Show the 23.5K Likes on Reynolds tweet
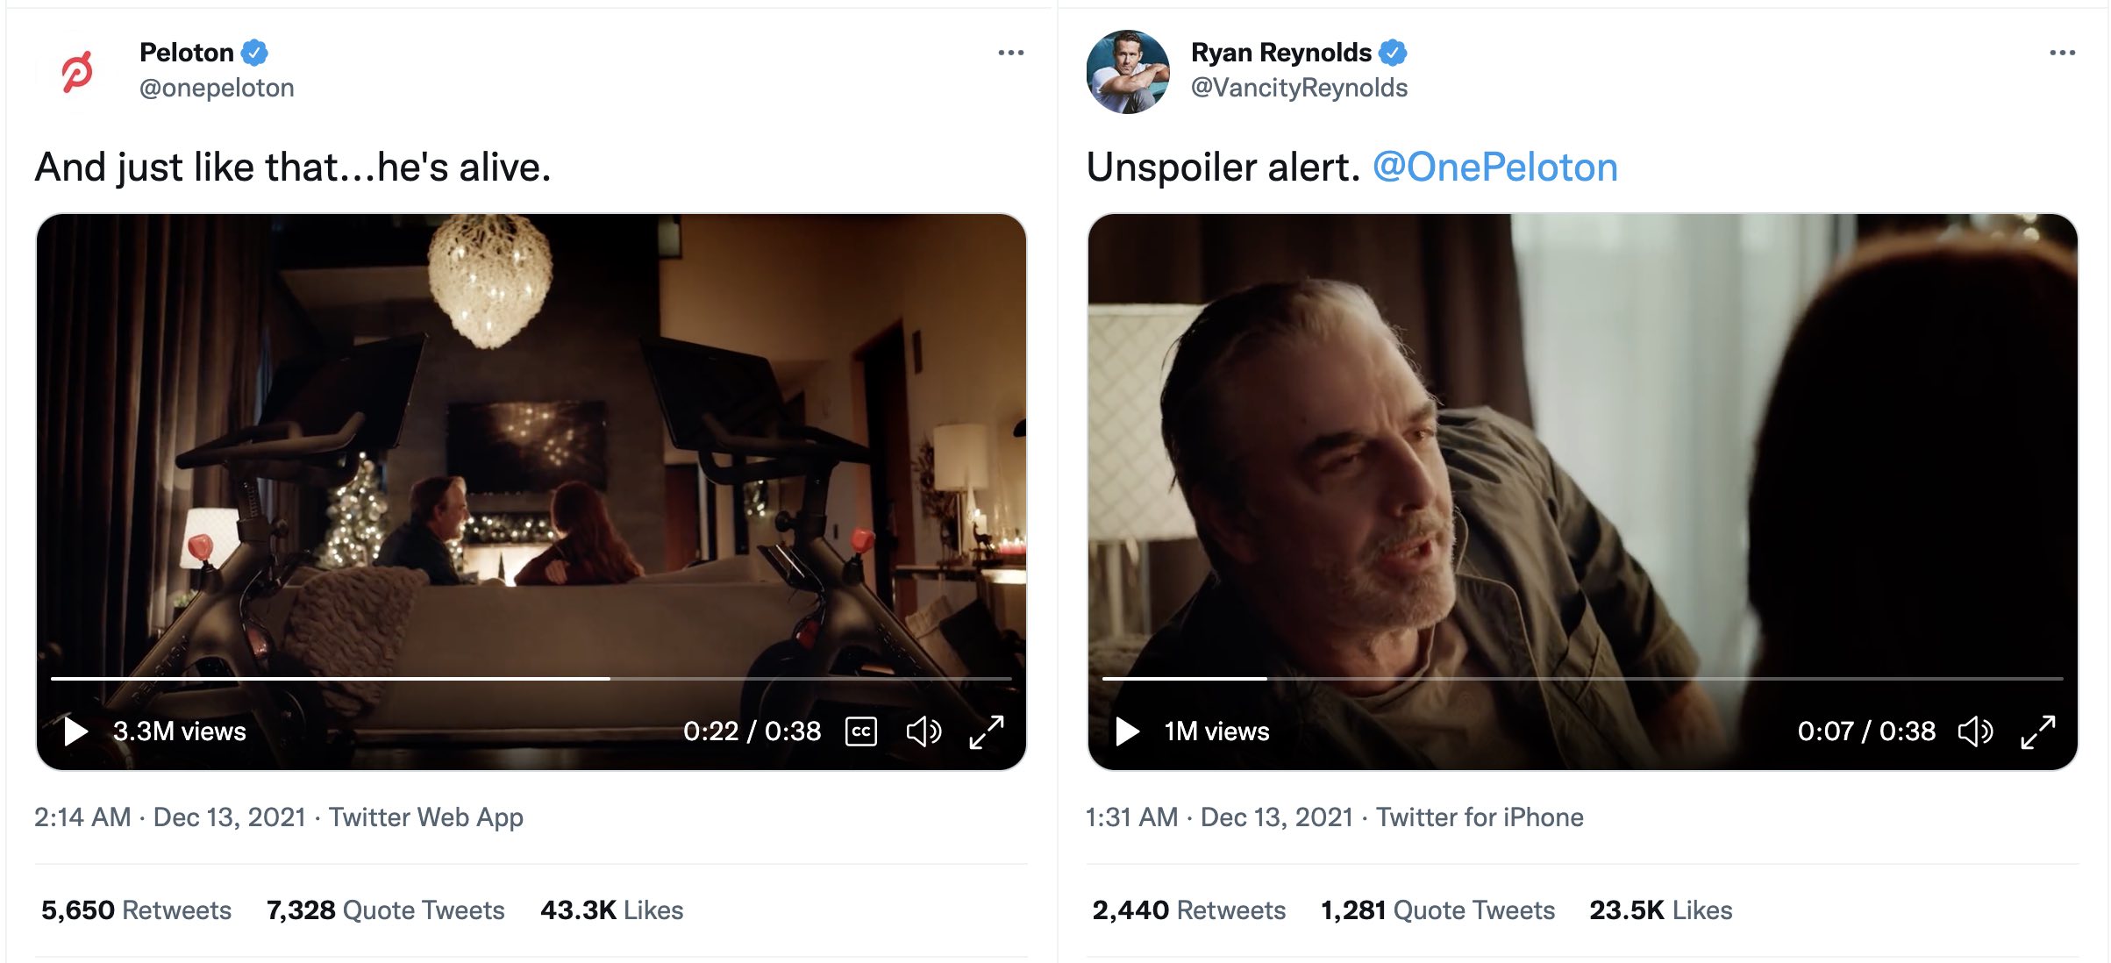The image size is (2111, 963). pyautogui.click(x=1660, y=909)
